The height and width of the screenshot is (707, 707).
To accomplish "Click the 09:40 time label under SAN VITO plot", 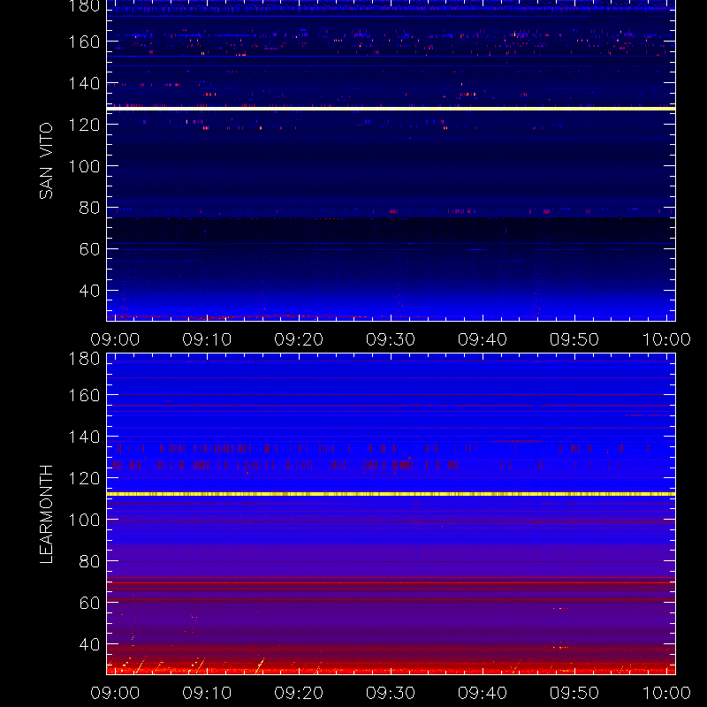I will (483, 339).
